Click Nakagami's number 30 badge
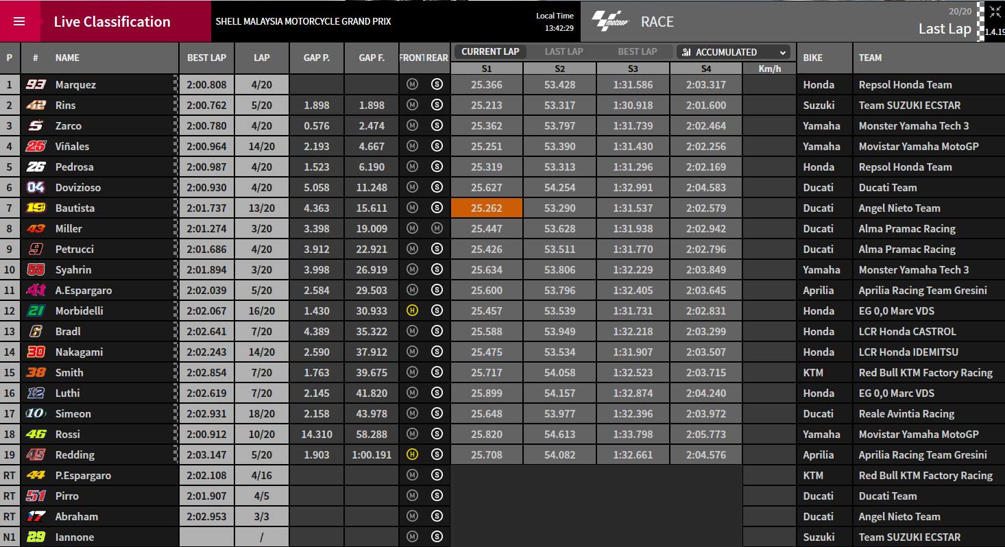This screenshot has width=1005, height=547. (x=36, y=352)
